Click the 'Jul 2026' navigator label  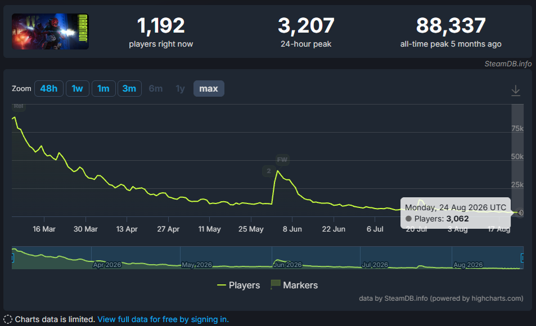(x=375, y=265)
